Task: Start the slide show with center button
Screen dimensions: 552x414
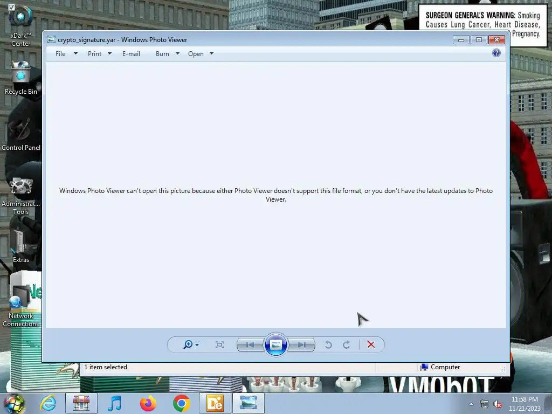Action: coord(275,344)
